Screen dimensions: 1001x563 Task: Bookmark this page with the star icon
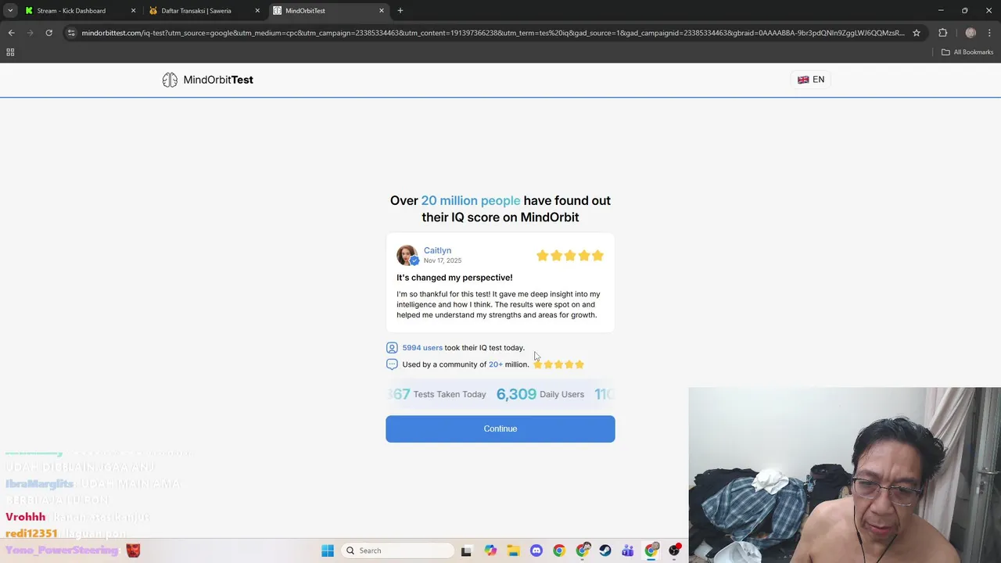917,33
